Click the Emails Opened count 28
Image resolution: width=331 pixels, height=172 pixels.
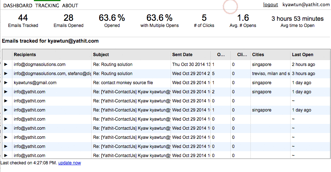tap(69, 18)
